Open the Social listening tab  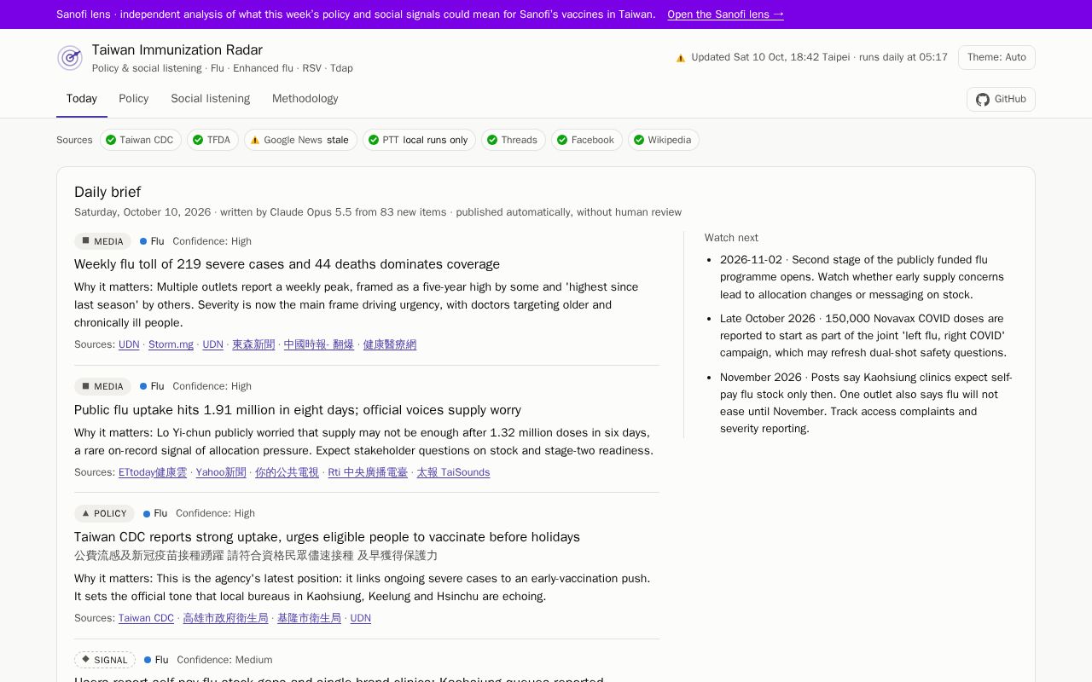click(210, 99)
